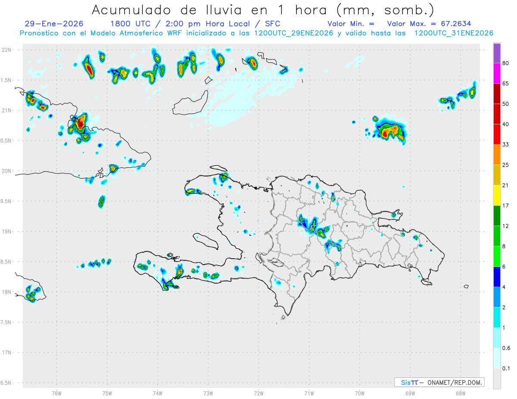Click the '0.6' value on the color scale
Screen dimensions: 517x399
507,348
